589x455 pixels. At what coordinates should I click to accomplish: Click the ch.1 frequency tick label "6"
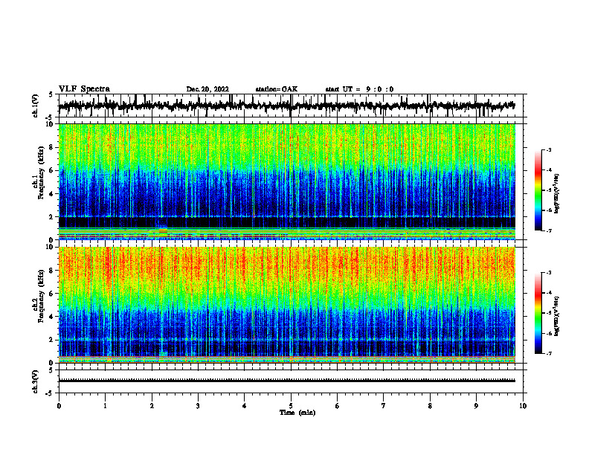coord(51,170)
